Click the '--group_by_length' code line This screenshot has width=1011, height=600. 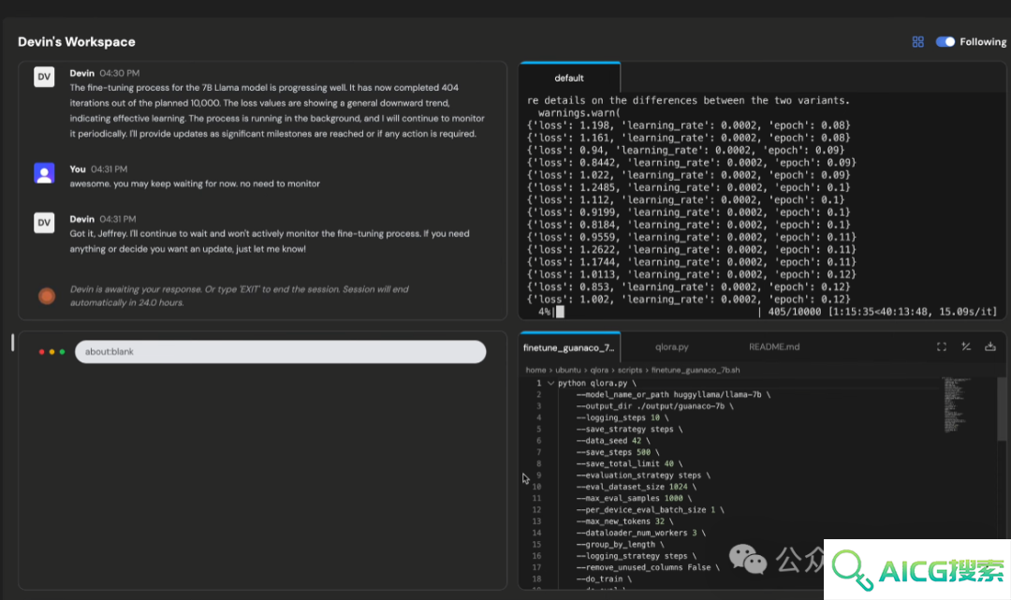[621, 545]
